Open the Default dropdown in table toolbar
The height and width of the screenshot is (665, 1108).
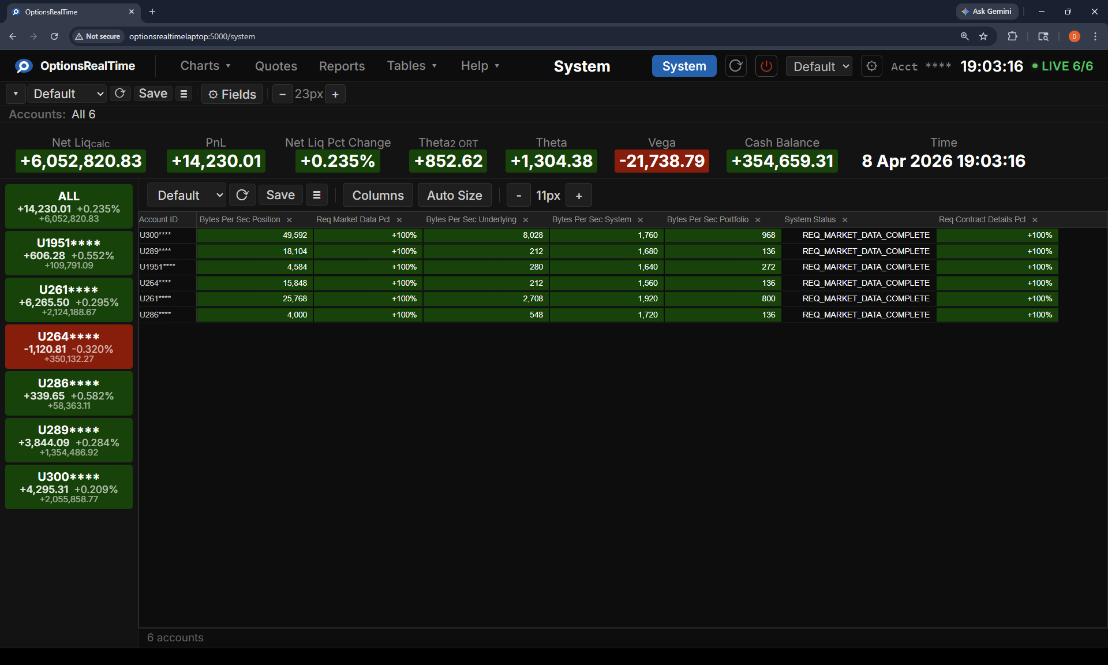point(187,195)
